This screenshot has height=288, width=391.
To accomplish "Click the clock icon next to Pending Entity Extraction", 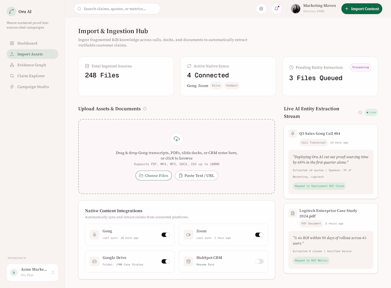I will tap(291, 67).
